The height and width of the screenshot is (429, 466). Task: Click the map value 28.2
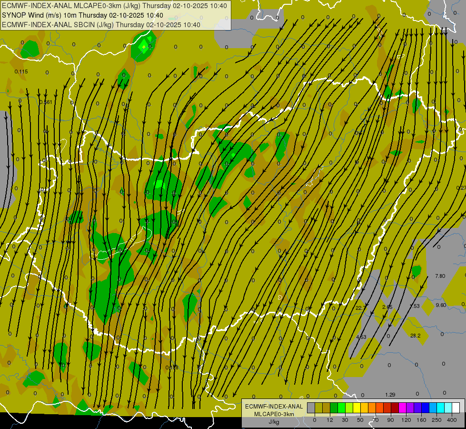click(x=415, y=336)
